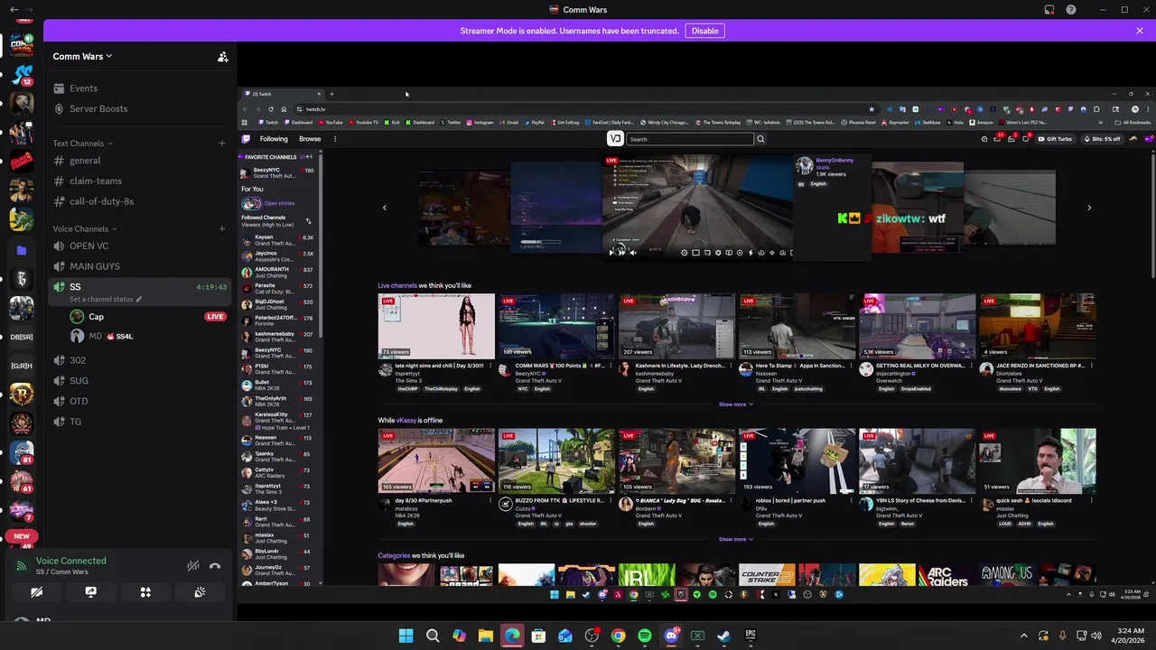The width and height of the screenshot is (1156, 650).
Task: Join the MAIN GUYS voice channel
Action: (x=94, y=266)
